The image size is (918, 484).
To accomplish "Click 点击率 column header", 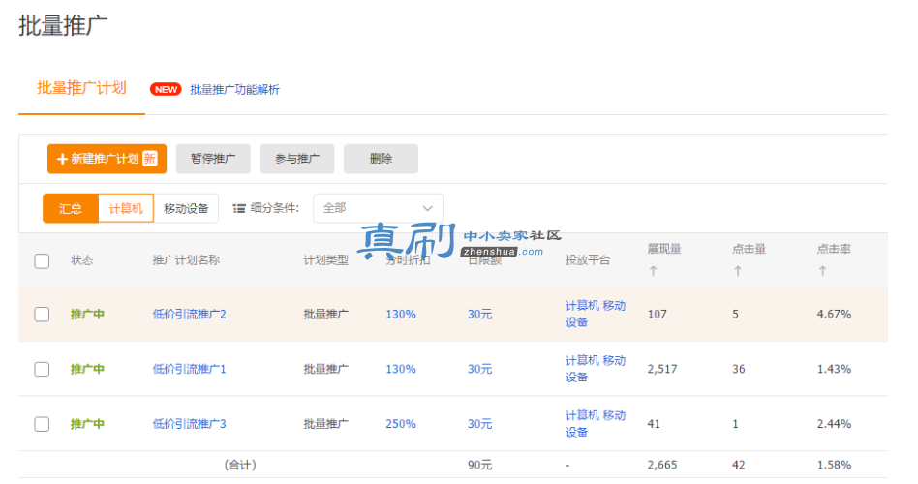I will [x=834, y=250].
